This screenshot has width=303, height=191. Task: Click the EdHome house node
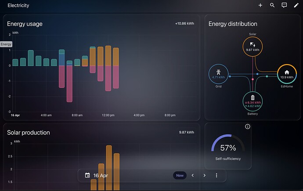(x=287, y=74)
